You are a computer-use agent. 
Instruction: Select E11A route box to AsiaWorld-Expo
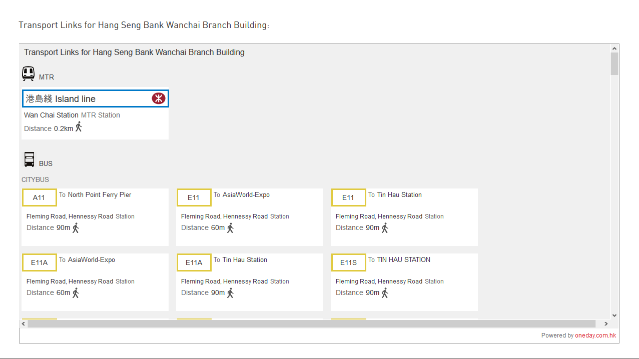[x=40, y=262]
